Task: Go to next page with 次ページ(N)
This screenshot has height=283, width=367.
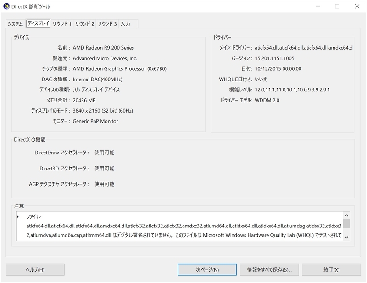Action: tap(207, 270)
